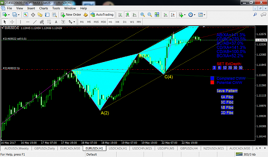Select the M15 timeframe
Image resolution: width=268 pixels, height=157 pixels.
coord(96,22)
